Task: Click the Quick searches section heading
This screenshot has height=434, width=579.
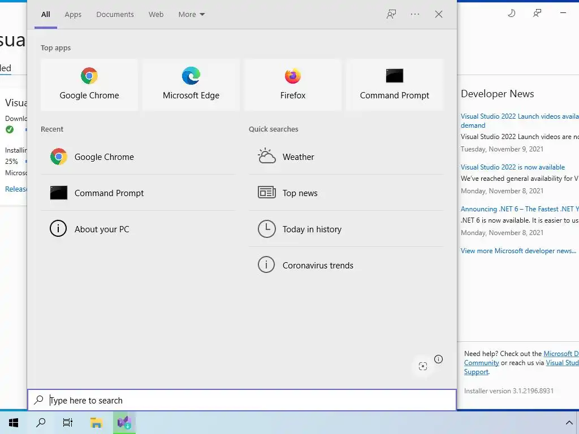Action: pyautogui.click(x=273, y=129)
